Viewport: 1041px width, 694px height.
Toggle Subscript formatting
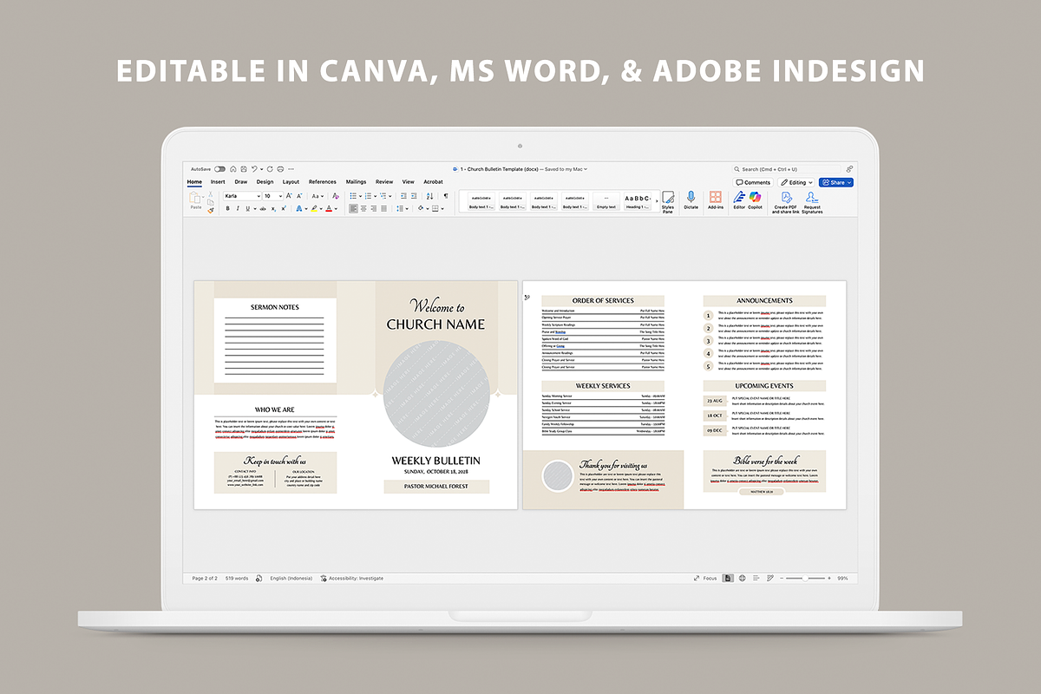pos(273,209)
